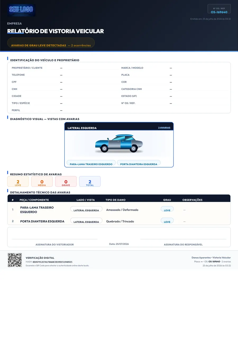Click the 'OBSERVAÇÕES' column header

pyautogui.click(x=192, y=200)
